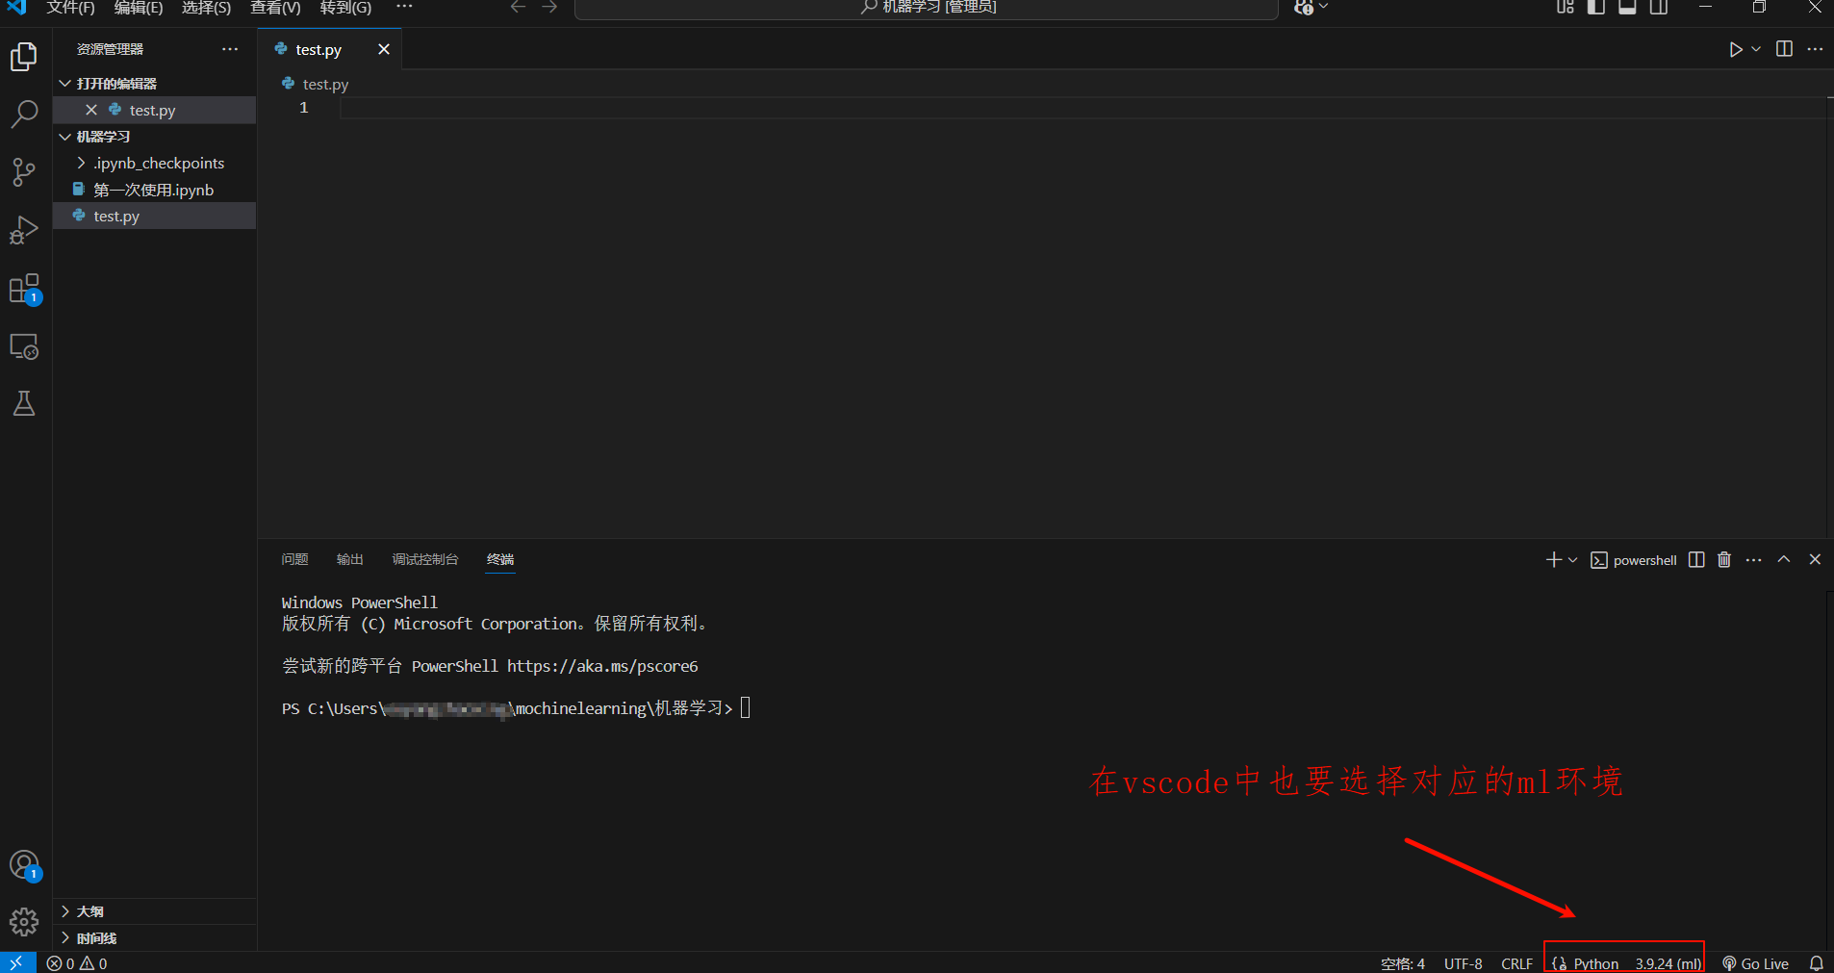Add a new terminal with plus icon
Screen dimensions: 1834x973
pyautogui.click(x=1553, y=560)
